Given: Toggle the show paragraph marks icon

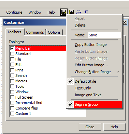Looking at the screenshot, I should (x=86, y=12).
